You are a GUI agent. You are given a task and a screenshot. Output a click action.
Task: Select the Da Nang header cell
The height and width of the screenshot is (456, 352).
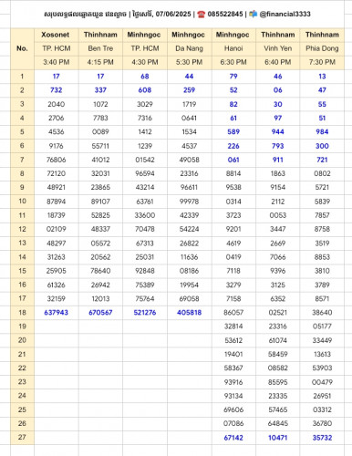click(x=190, y=48)
